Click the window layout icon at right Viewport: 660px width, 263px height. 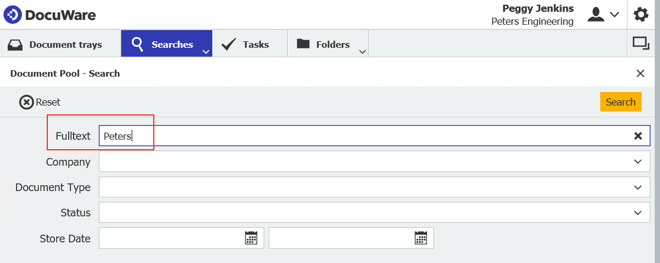tap(640, 43)
